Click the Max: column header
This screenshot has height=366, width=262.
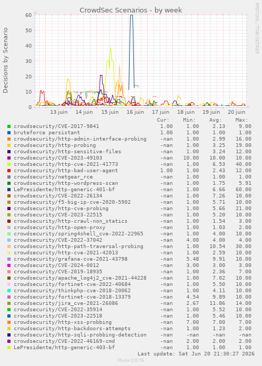pos(241,120)
